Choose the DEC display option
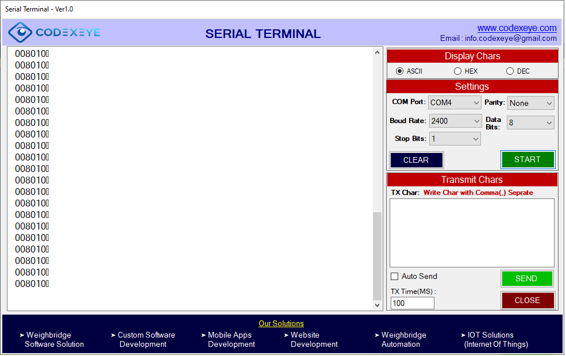The image size is (566, 356). tap(510, 71)
